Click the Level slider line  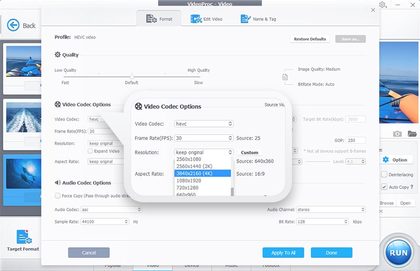tap(318, 162)
